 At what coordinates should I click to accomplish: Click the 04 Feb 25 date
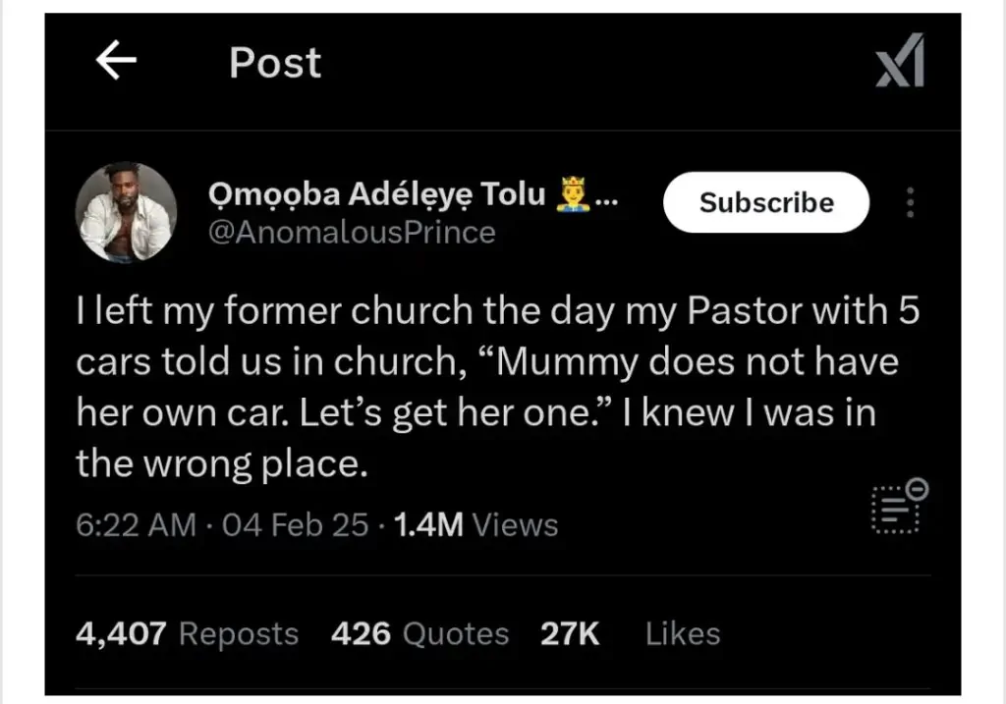296,525
